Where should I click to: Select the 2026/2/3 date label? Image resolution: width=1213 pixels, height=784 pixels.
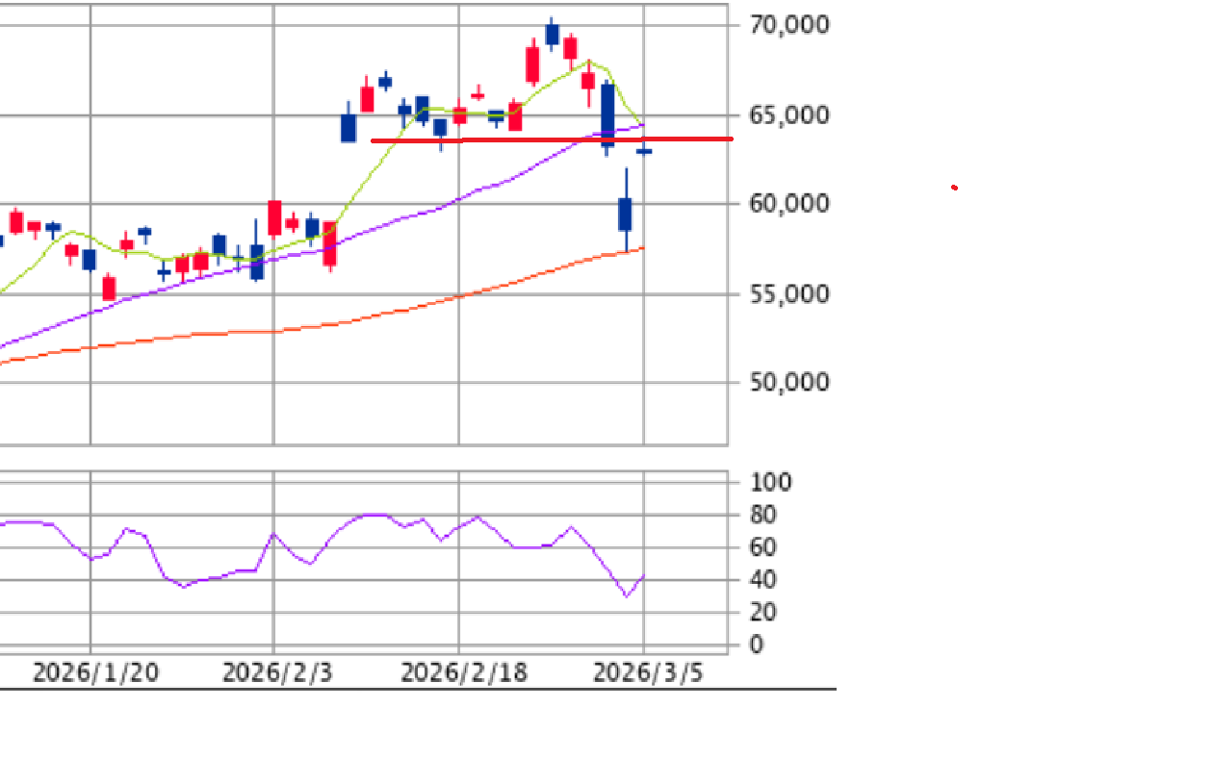(277, 672)
